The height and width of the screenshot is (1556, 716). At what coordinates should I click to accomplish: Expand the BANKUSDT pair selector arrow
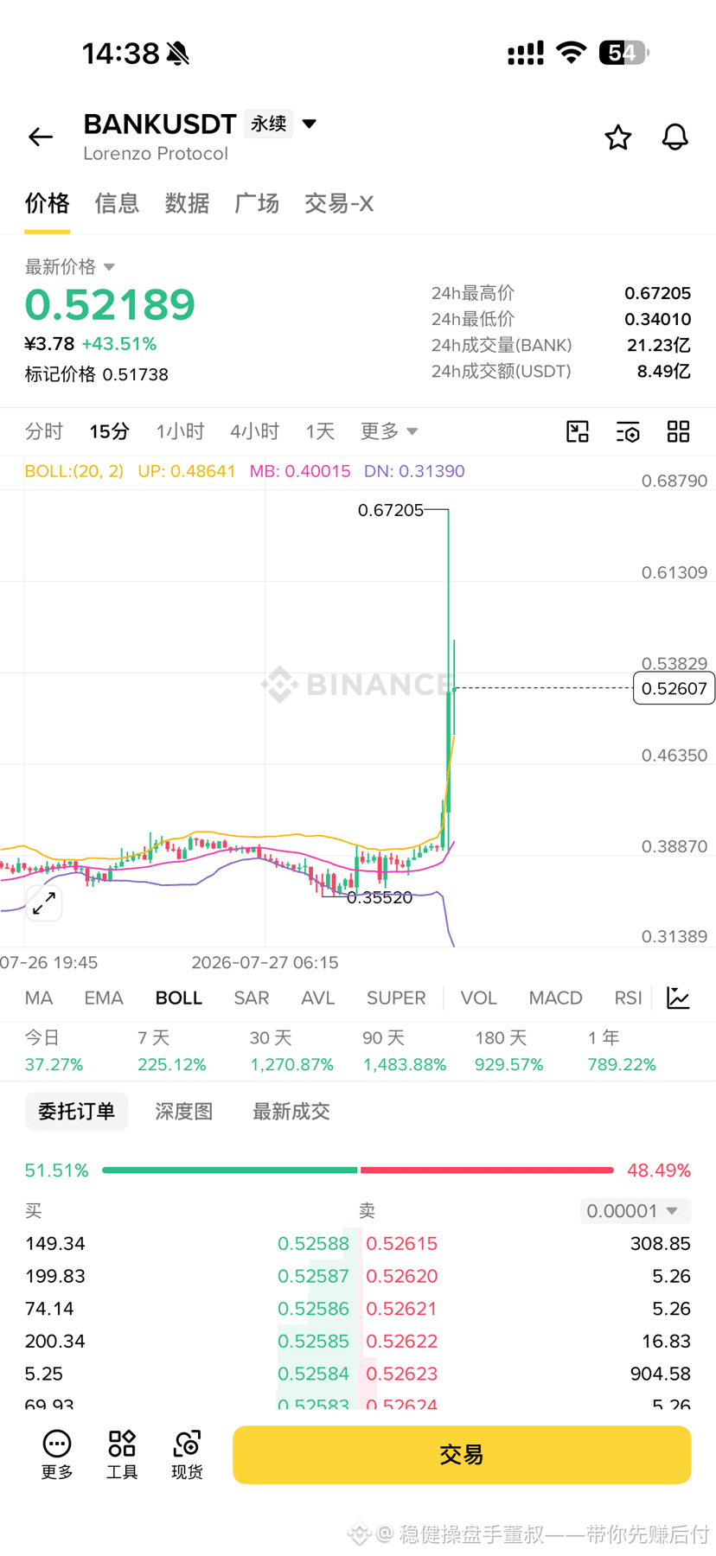310,124
